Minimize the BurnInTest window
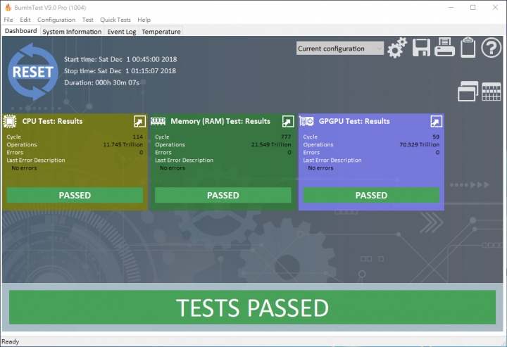The image size is (507, 347). click(451, 8)
